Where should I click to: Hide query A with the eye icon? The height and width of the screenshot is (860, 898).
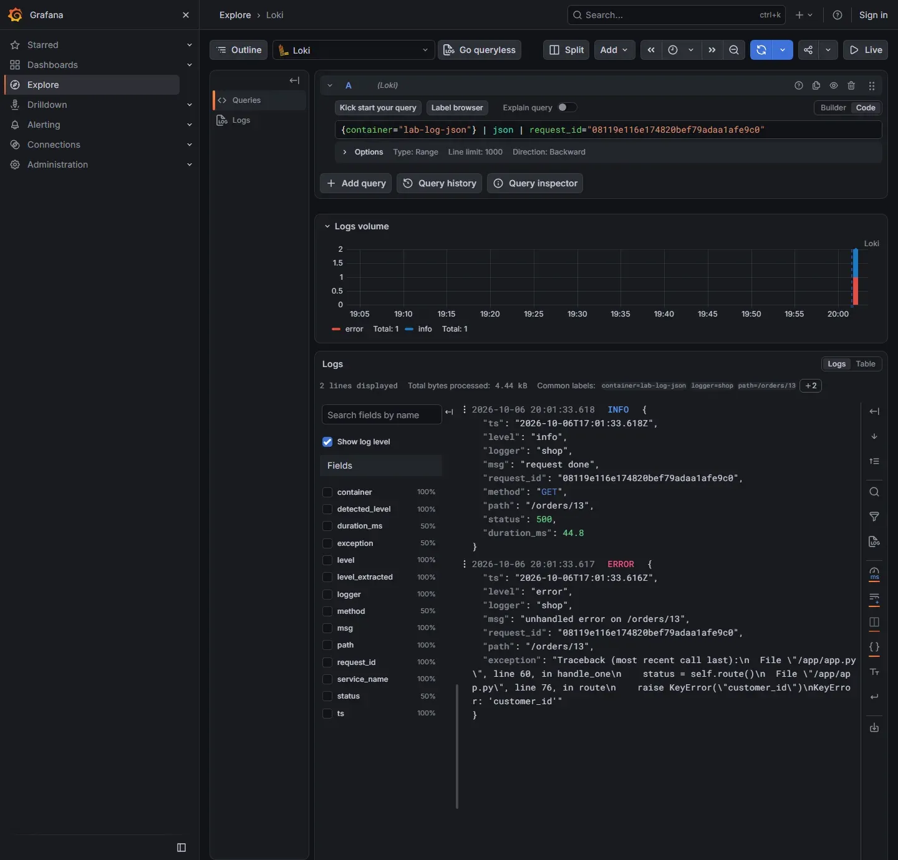(x=834, y=85)
